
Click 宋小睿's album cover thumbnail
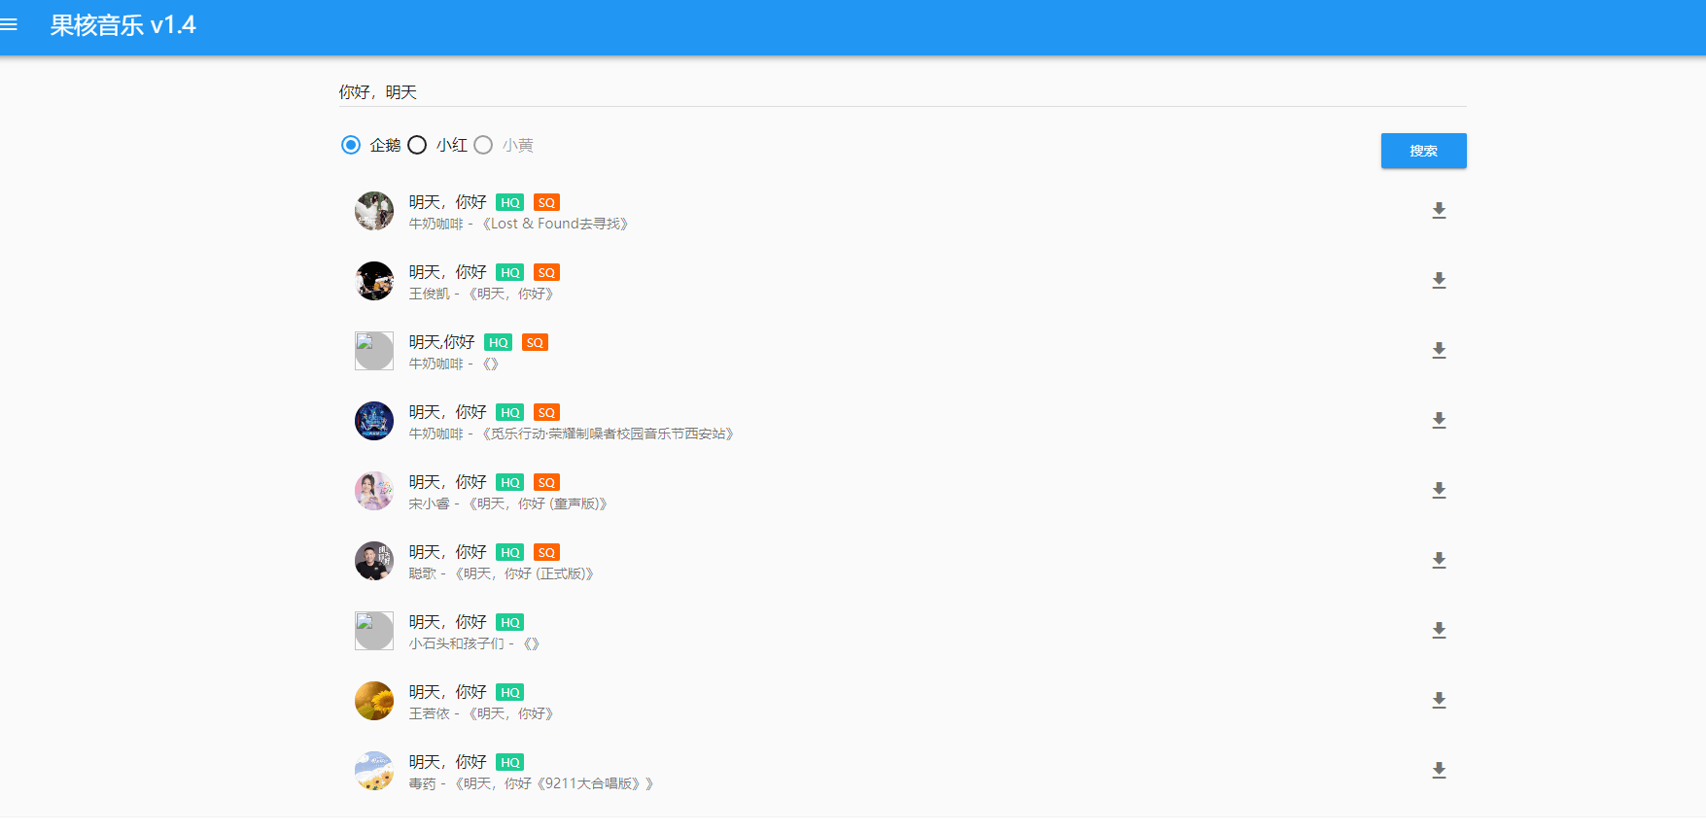(374, 491)
